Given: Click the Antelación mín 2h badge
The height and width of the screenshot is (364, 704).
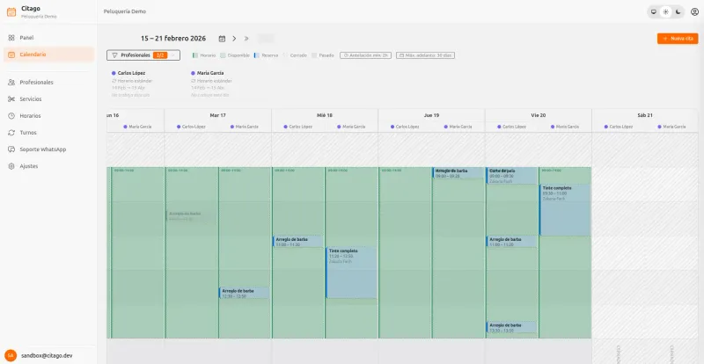Looking at the screenshot, I should point(365,55).
